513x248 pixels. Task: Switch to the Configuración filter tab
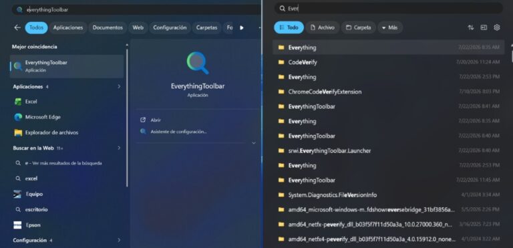click(x=170, y=27)
